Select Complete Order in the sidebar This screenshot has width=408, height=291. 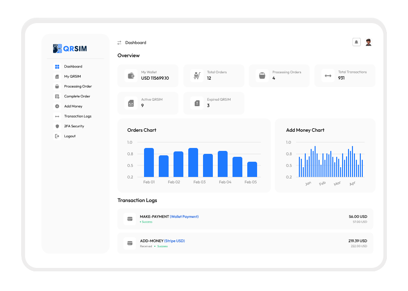coord(77,96)
